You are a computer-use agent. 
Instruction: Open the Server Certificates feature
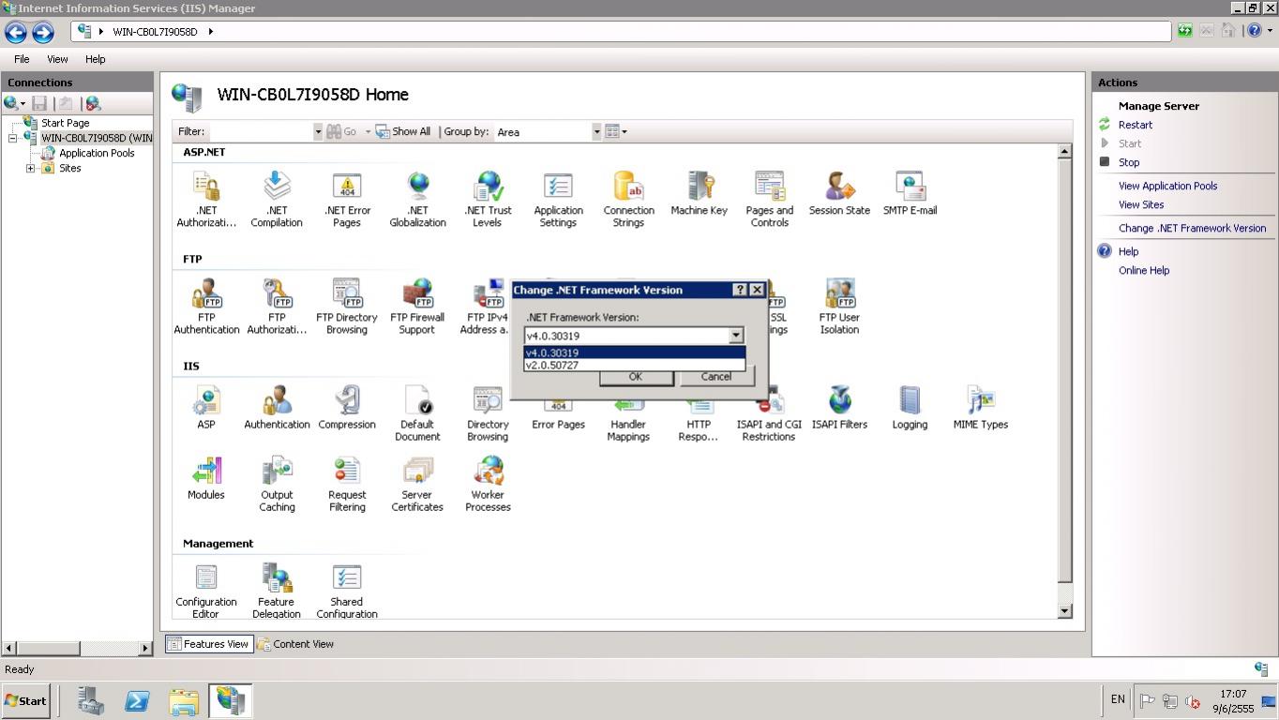[x=417, y=484]
